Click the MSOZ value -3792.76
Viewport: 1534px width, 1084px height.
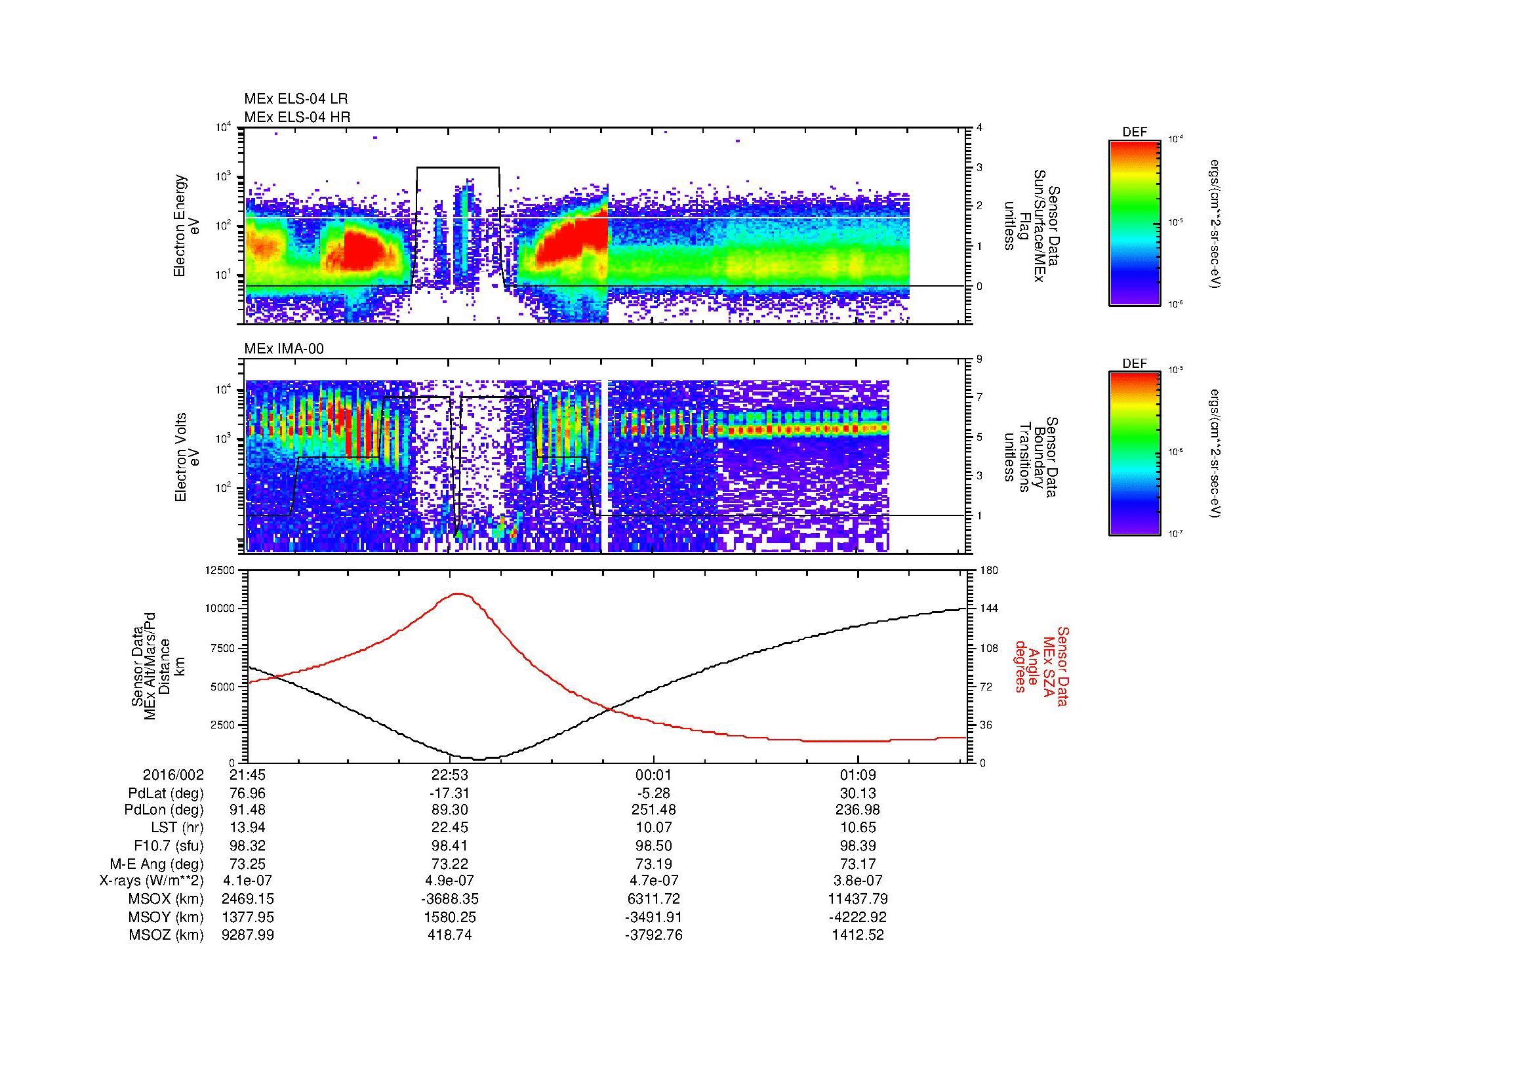(x=653, y=935)
